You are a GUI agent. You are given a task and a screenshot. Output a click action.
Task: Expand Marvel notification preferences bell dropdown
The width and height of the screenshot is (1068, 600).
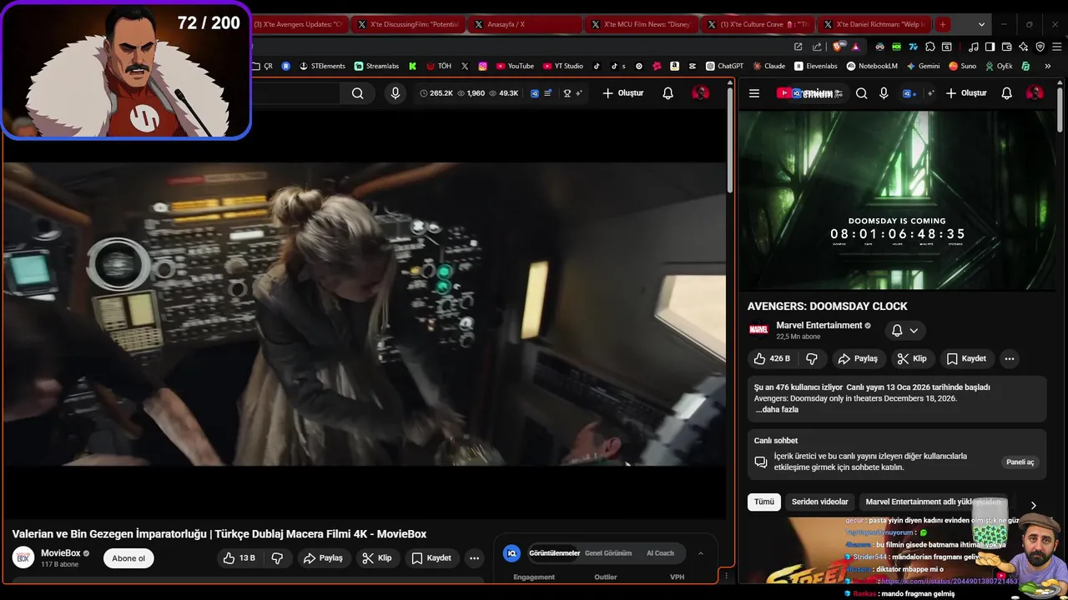tap(905, 331)
